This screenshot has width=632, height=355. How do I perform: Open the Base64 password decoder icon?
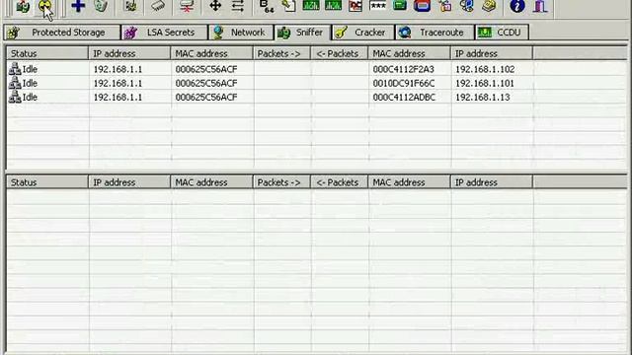point(266,6)
